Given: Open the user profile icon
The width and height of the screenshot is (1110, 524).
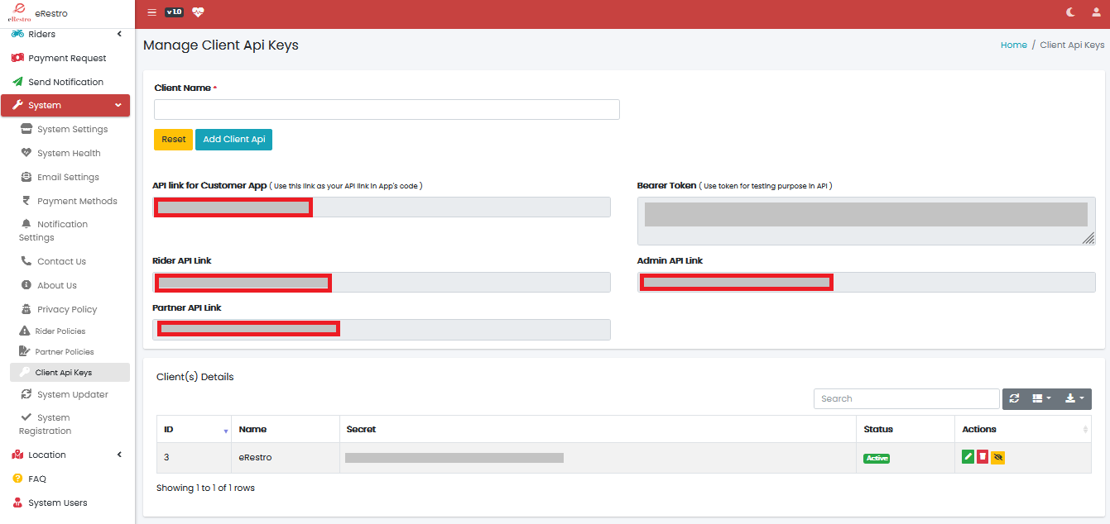Looking at the screenshot, I should (x=1096, y=12).
